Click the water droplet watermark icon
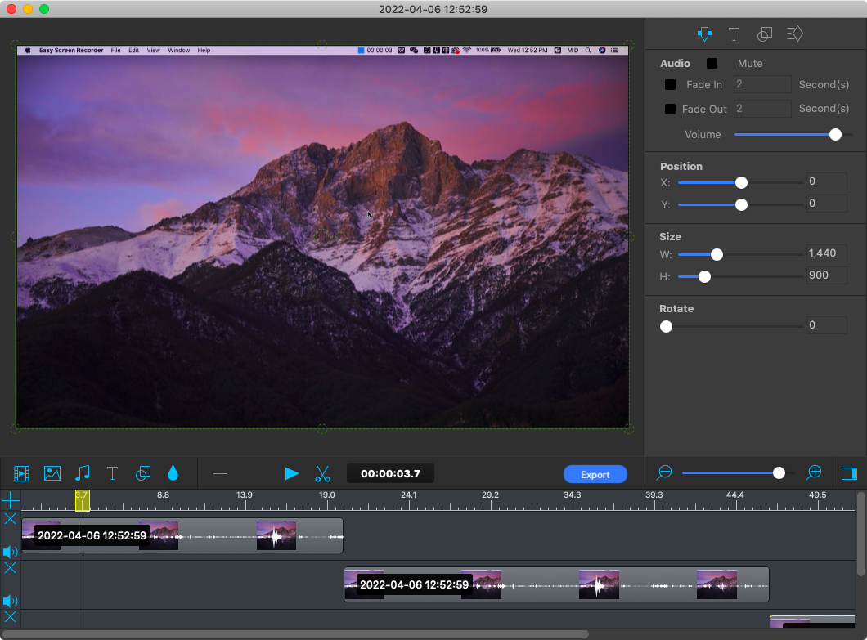The height and width of the screenshot is (640, 867). click(x=173, y=473)
